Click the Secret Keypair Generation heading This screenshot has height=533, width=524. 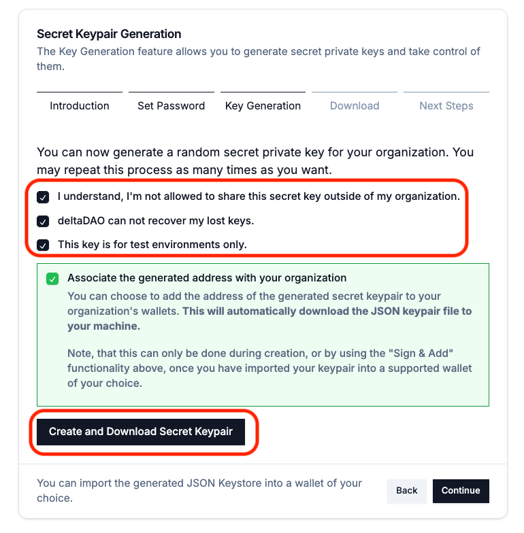109,34
